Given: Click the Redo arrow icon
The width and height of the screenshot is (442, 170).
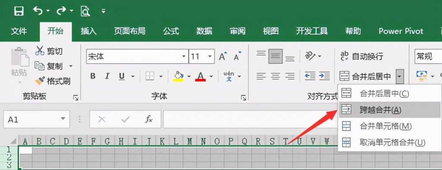Looking at the screenshot, I should 61,11.
